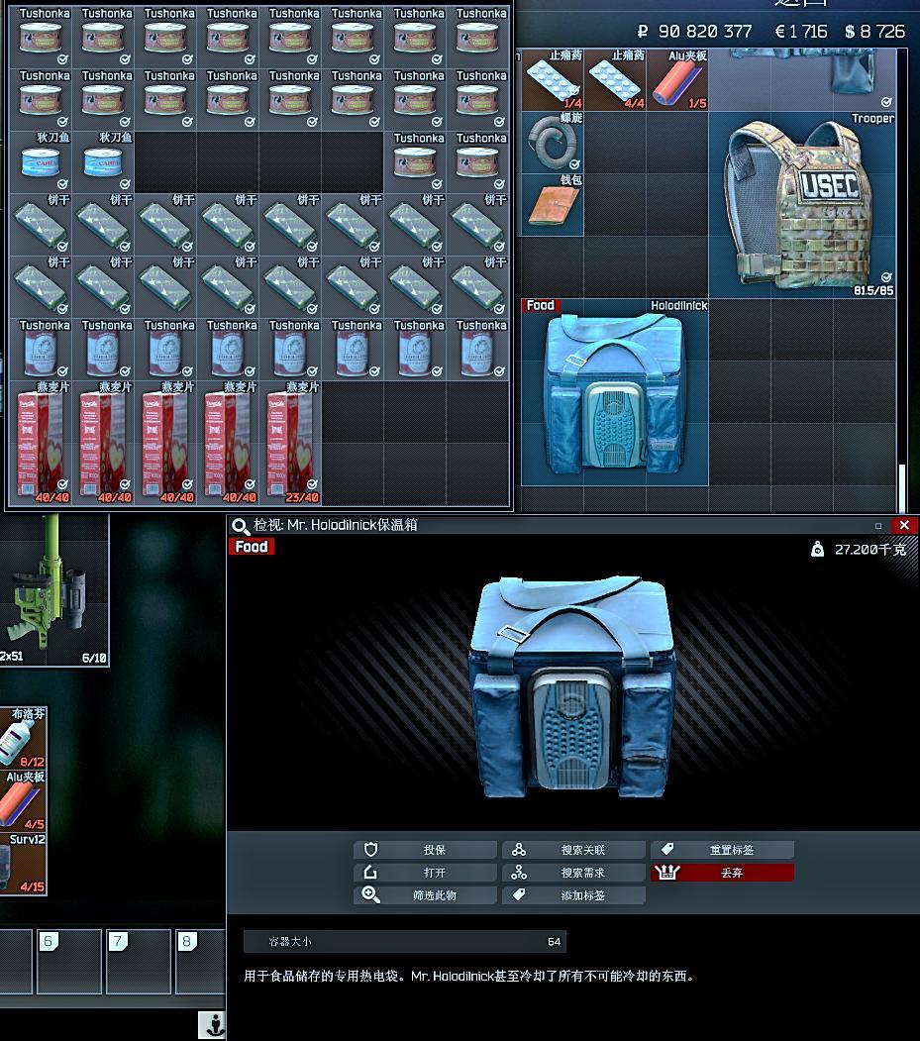Image resolution: width=920 pixels, height=1041 pixels.
Task: Click the 检视: Mr. Holodilnick保温箱 window title
Action: 335,525
